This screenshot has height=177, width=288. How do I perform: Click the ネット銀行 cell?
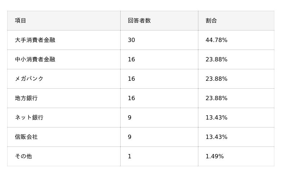29,118
